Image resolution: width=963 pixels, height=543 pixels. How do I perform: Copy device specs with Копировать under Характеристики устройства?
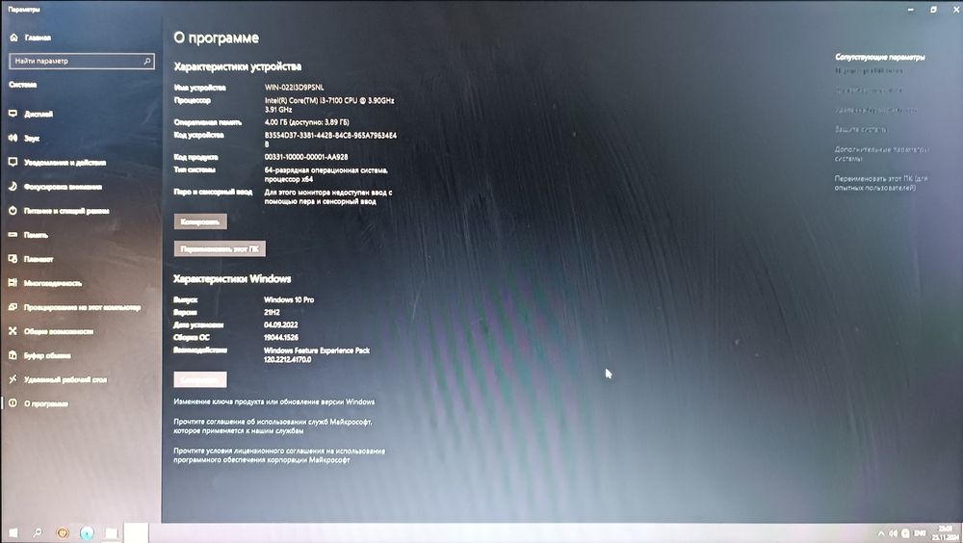point(200,221)
